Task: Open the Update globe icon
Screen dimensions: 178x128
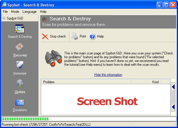Action: click(x=20, y=84)
